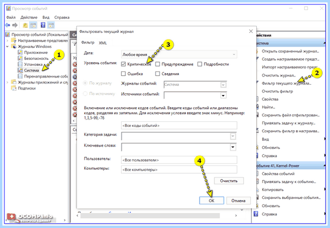Click Очистить журнал action
This screenshot has width=330, height=228.
pyautogui.click(x=279, y=75)
